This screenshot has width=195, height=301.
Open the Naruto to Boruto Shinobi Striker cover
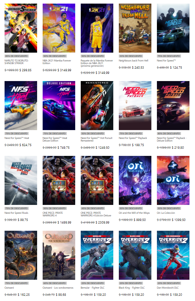click(x=21, y=28)
